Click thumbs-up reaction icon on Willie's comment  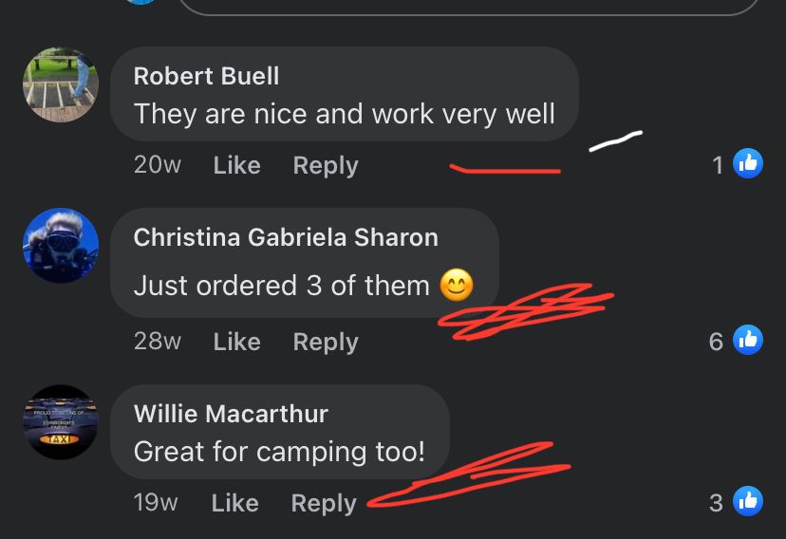(x=748, y=501)
